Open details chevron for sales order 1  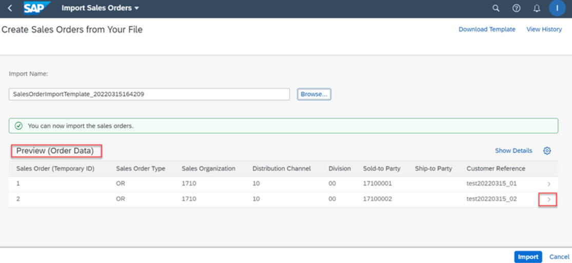click(x=549, y=184)
